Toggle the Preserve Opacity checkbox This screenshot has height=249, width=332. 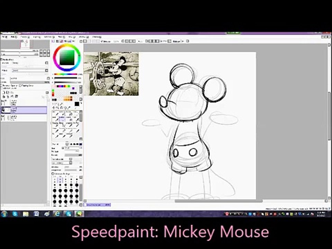[x=2, y=86]
